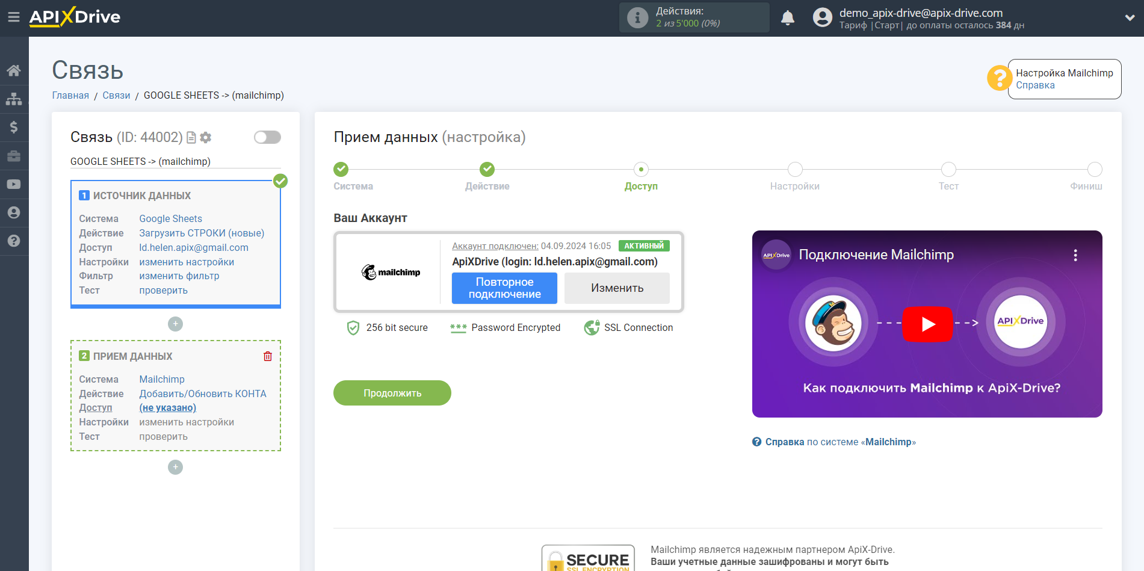Click the Password Encrypted asterisks icon
The image size is (1144, 571).
tap(458, 328)
